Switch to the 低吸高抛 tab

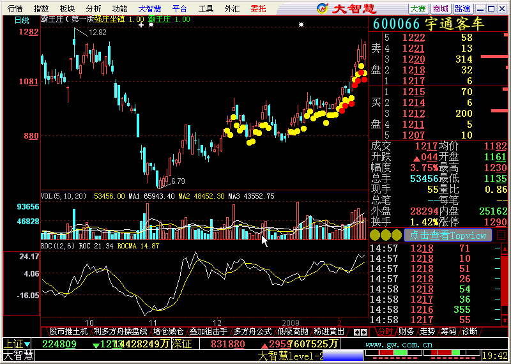pyautogui.click(x=293, y=331)
